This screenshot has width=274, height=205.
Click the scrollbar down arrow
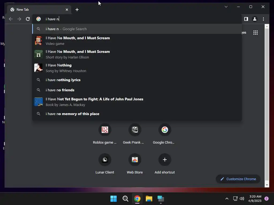click(x=267, y=185)
